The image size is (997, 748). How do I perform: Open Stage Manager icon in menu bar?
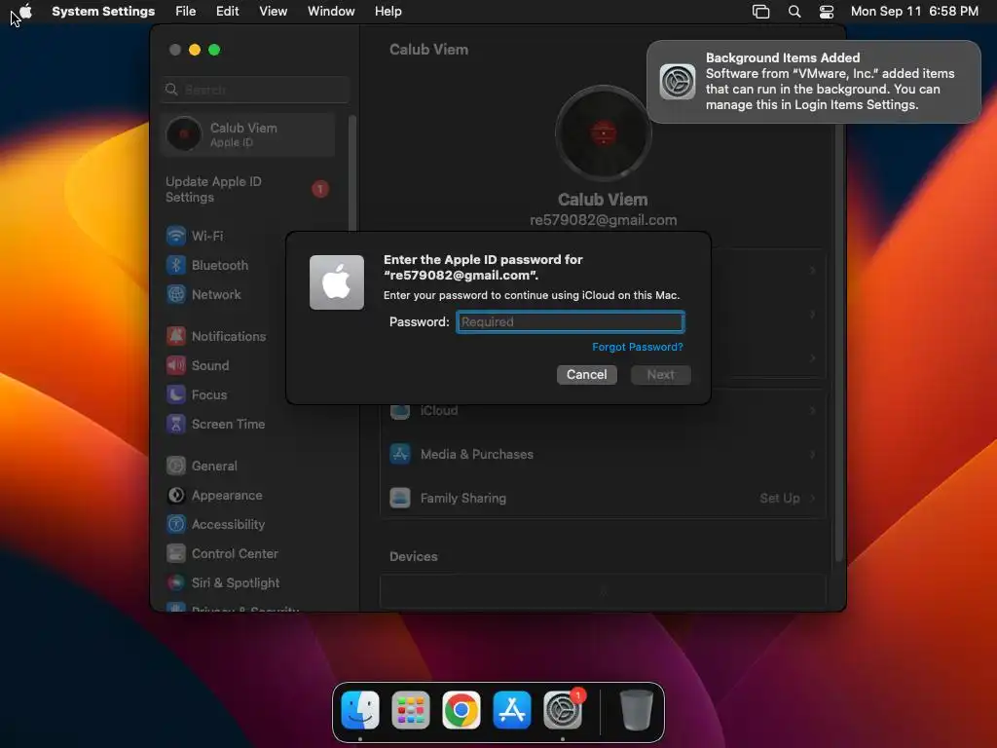coord(761,12)
